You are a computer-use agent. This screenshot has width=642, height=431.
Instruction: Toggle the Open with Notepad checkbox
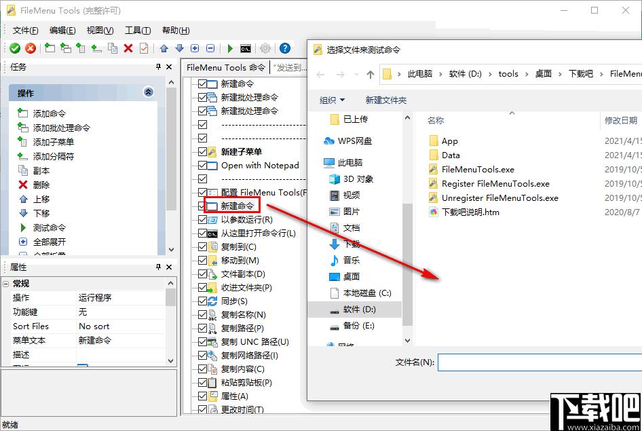pyautogui.click(x=201, y=165)
